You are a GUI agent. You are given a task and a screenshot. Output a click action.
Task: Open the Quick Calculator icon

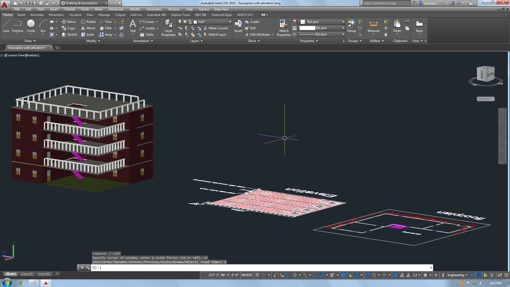click(386, 35)
